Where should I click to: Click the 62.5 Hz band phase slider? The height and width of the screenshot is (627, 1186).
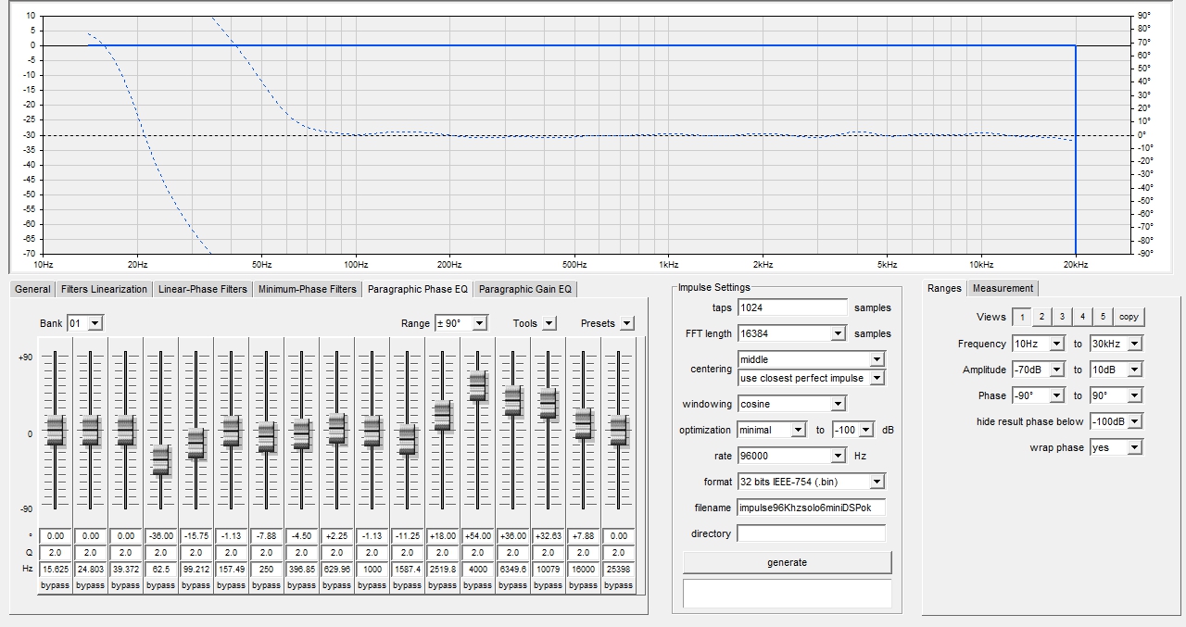(x=161, y=460)
